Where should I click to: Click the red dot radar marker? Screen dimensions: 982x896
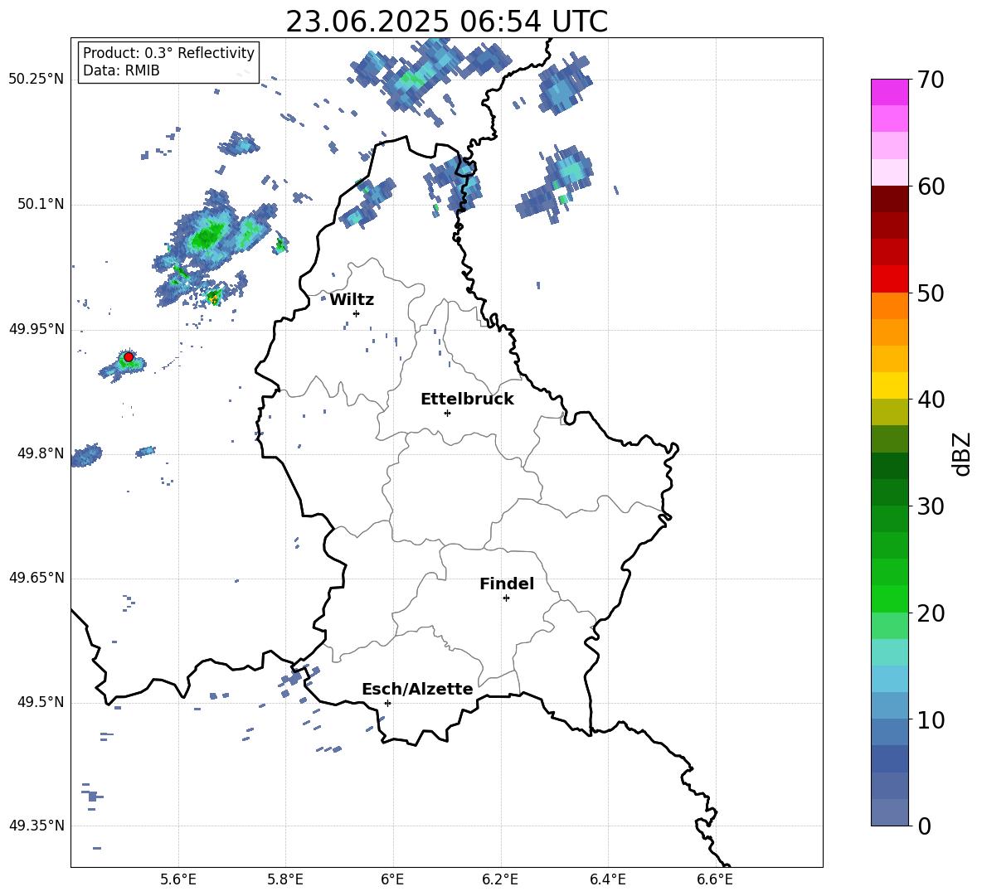tap(129, 356)
